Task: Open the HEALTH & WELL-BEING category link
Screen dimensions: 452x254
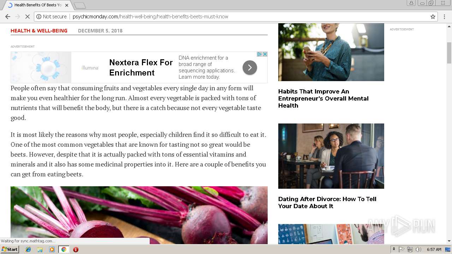Action: pos(39,31)
